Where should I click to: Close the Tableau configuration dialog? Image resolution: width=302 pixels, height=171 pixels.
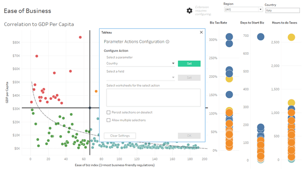(x=201, y=33)
